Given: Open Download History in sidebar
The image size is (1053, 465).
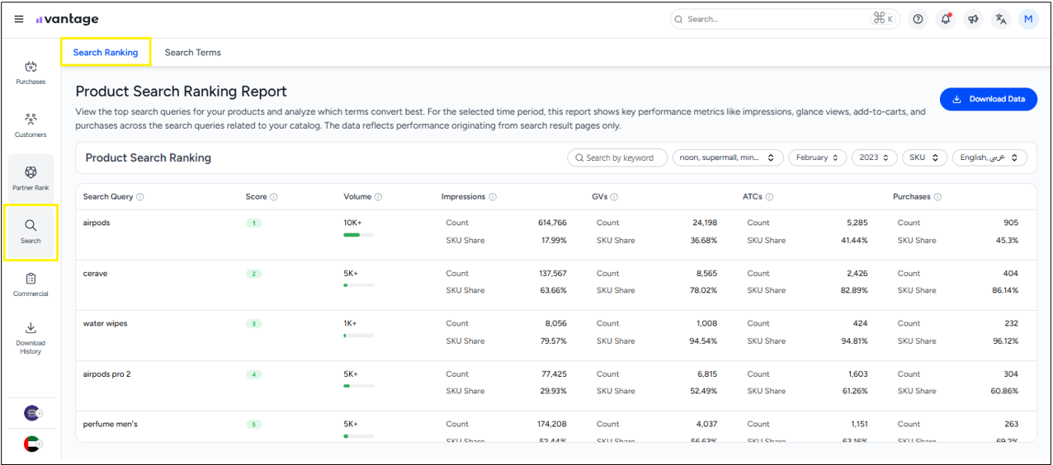Looking at the screenshot, I should 31,337.
